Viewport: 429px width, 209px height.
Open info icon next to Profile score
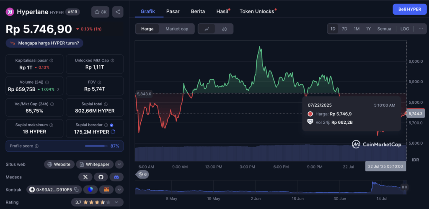coord(37,146)
